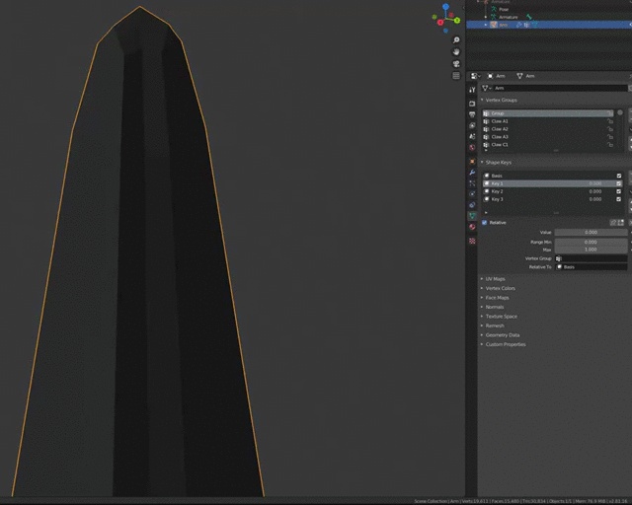Image resolution: width=632 pixels, height=505 pixels.
Task: Open the Properties editor type dropdown
Action: [476, 76]
